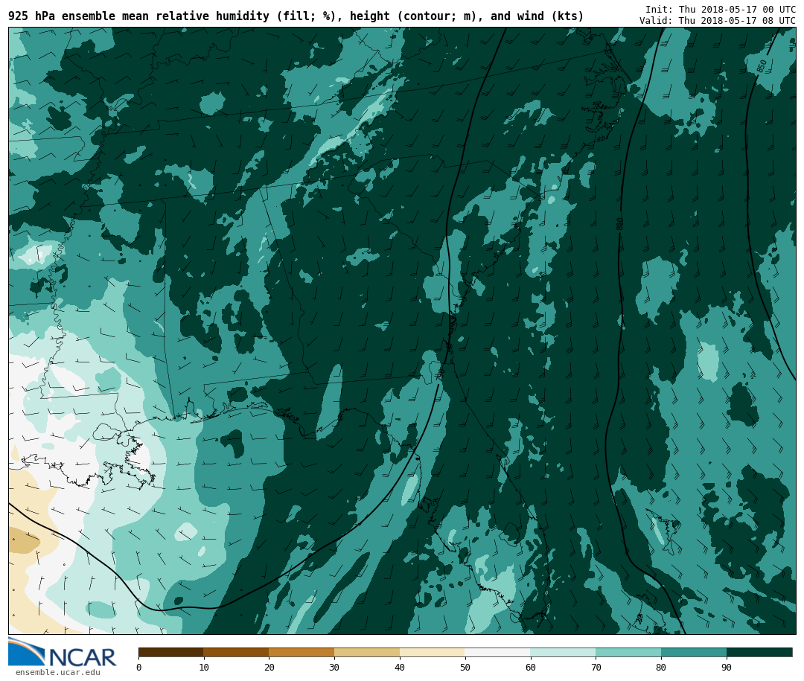Image resolution: width=804 pixels, height=681 pixels.
Task: Click the 80-90 teal colorbar segment
Action: click(694, 653)
